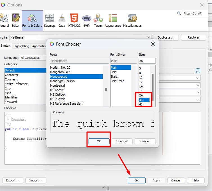The image size is (212, 191).
Task: Open the HTML/JS options category
Action: click(74, 21)
